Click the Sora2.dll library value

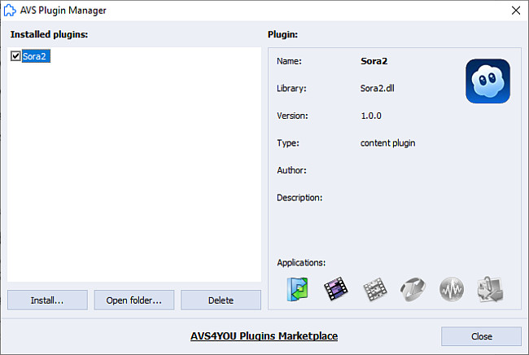click(x=377, y=89)
